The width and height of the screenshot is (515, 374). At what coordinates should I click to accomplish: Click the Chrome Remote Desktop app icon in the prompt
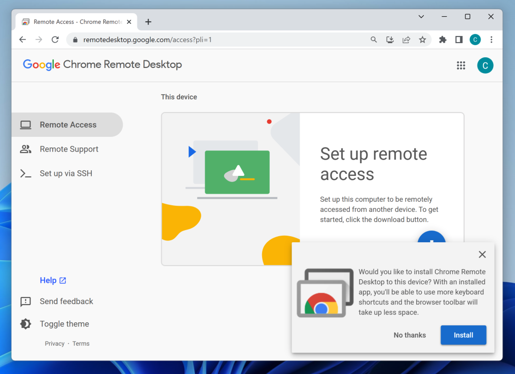tap(325, 293)
